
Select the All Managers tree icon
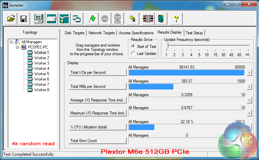pyautogui.click(x=17, y=42)
